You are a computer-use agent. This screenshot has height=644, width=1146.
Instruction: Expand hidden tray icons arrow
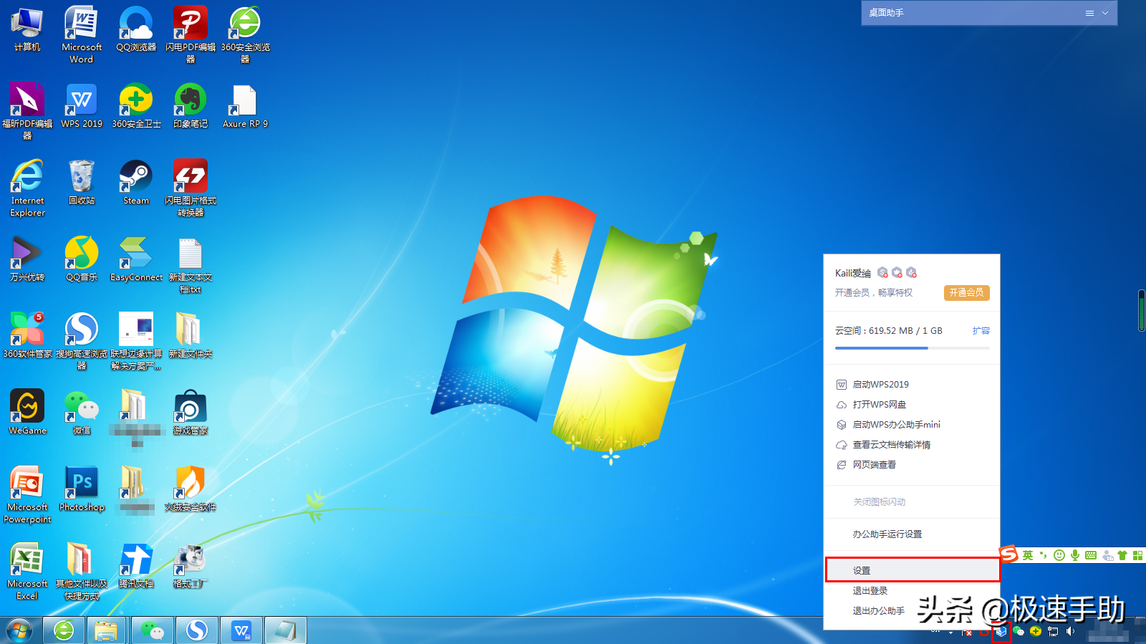click(x=950, y=633)
